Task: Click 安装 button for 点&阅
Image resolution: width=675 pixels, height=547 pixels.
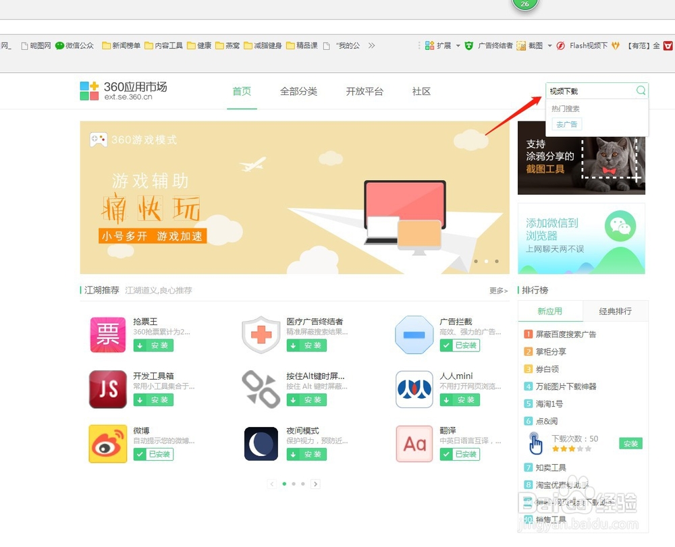Action: pos(630,443)
